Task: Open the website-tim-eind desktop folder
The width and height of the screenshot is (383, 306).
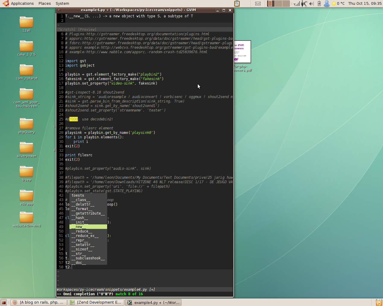Action: (x=26, y=220)
